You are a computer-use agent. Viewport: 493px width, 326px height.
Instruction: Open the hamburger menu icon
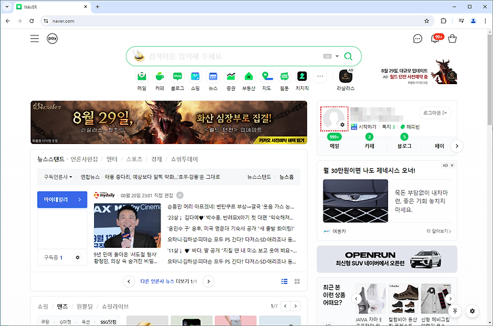coord(35,39)
